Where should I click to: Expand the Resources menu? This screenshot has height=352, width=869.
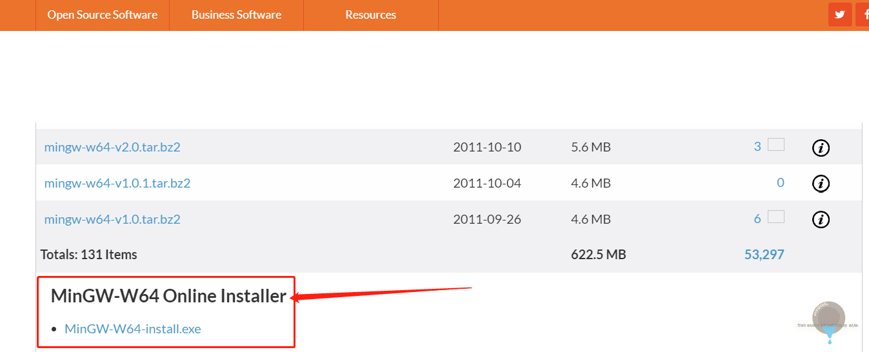click(x=371, y=15)
